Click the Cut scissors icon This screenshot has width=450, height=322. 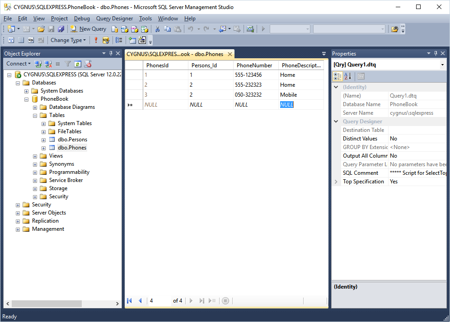157,29
